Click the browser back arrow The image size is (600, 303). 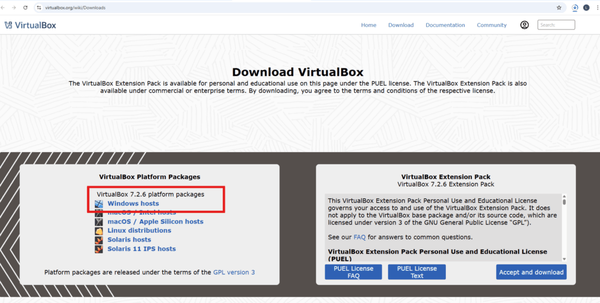(3, 8)
